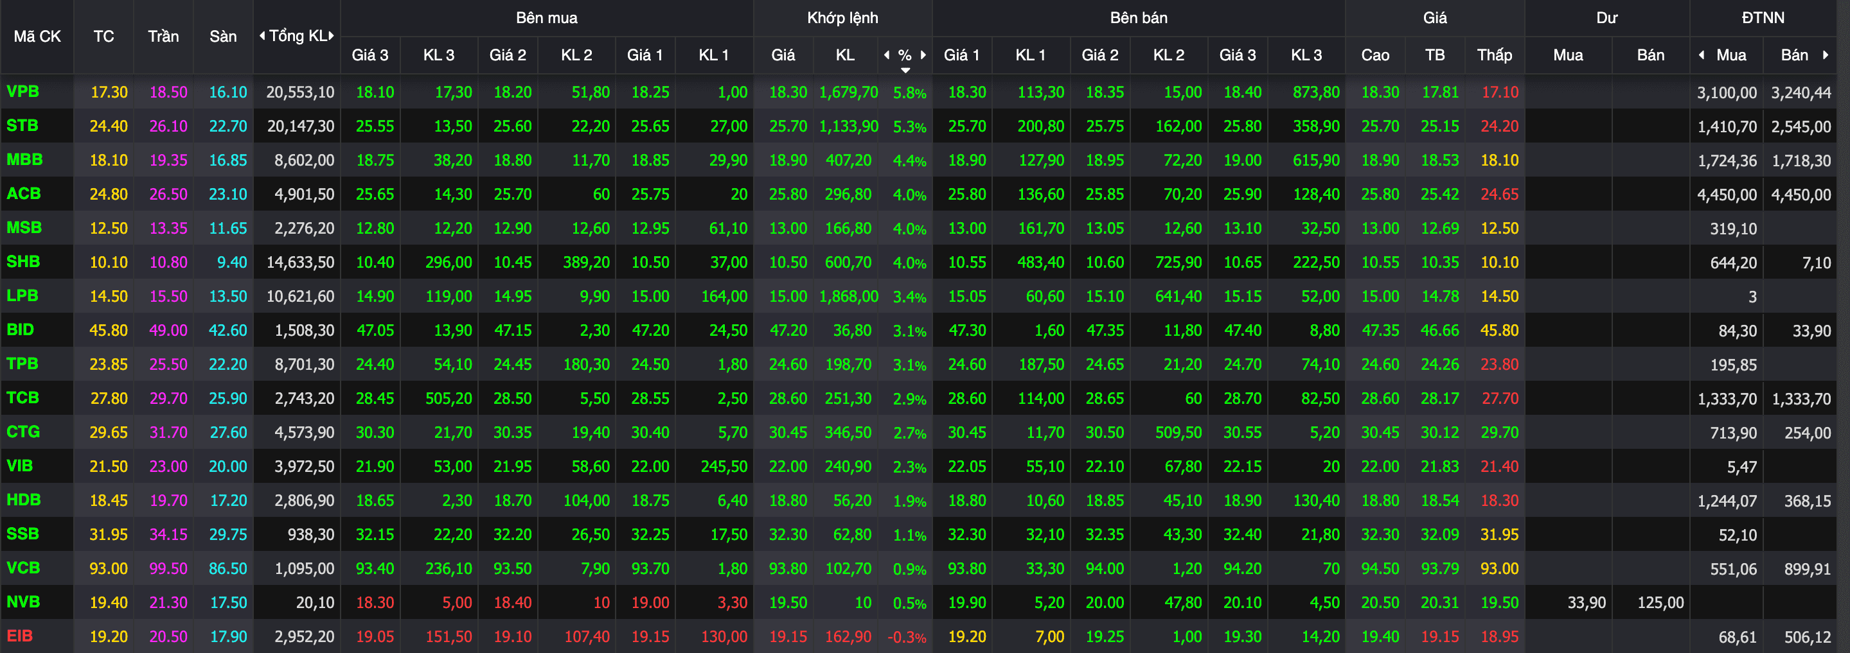Screen dimensions: 1850x653
Task: Open the CTG stock symbol
Action: [23, 432]
